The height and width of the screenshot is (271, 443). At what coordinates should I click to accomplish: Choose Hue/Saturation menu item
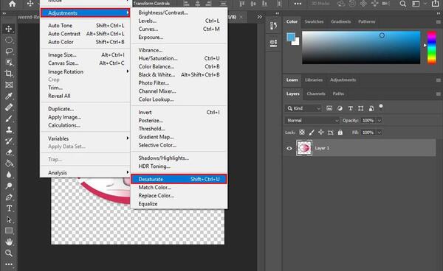pos(179,58)
